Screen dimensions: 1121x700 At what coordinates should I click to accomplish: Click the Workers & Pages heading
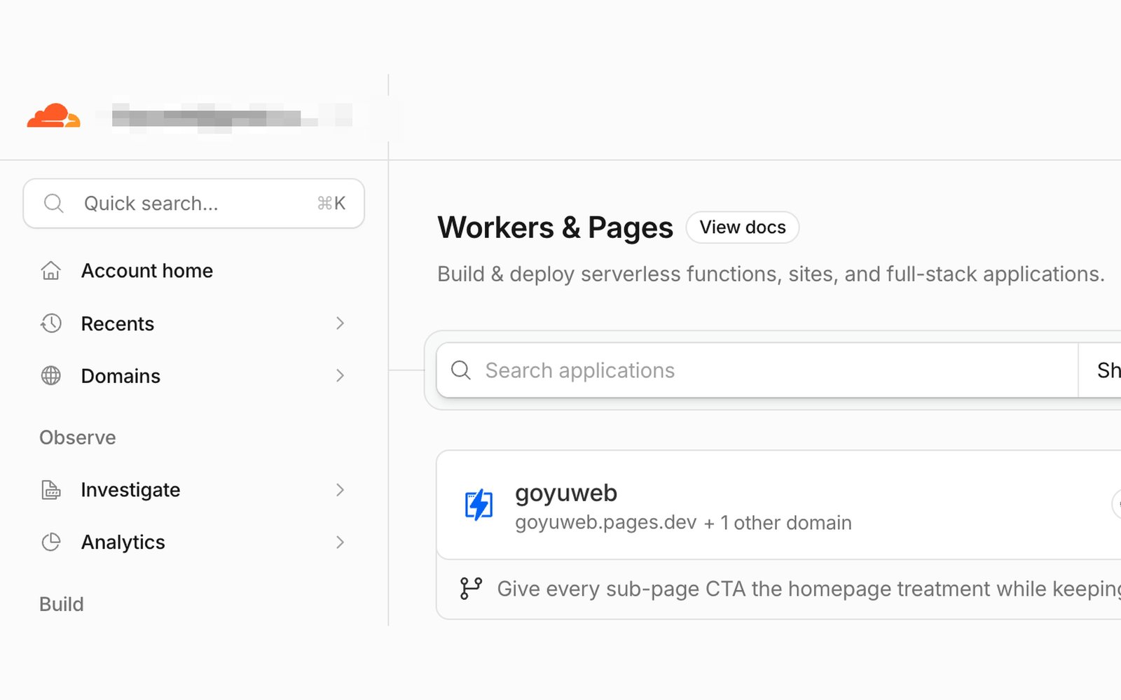[x=555, y=227]
